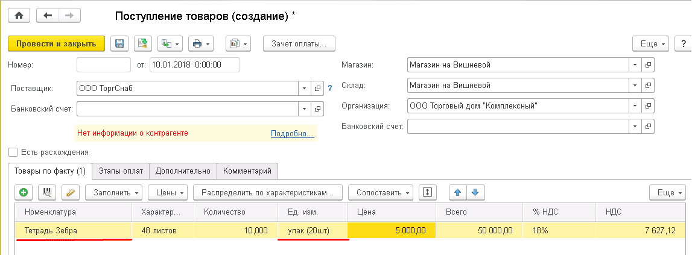Click the Номер input field

(x=104, y=65)
